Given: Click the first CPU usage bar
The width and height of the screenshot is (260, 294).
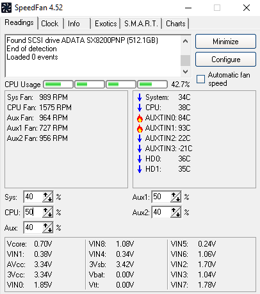Looking at the screenshot, I should click(58, 85).
